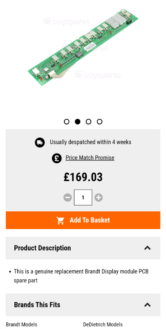The height and width of the screenshot is (329, 166).
Task: Click the delivery truck icon
Action: click(40, 142)
